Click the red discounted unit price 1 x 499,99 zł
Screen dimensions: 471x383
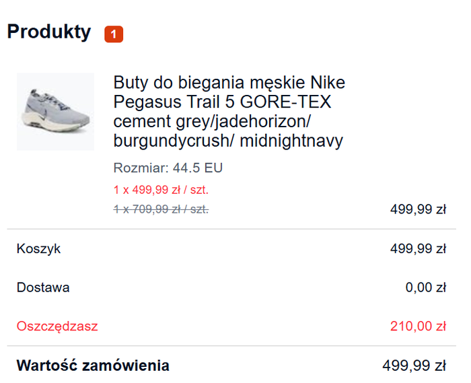point(161,190)
